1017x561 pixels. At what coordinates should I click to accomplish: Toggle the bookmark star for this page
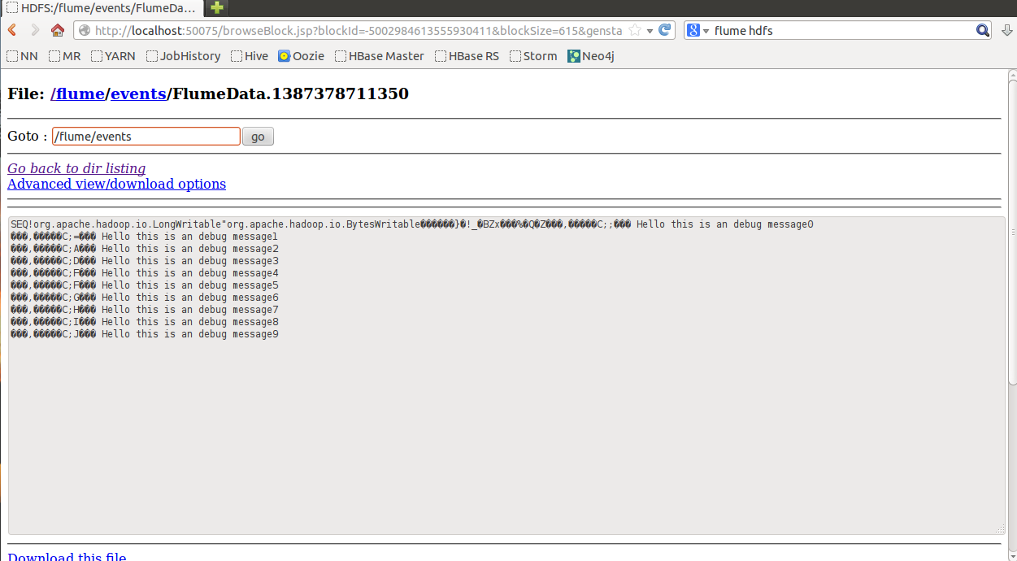[x=637, y=30]
